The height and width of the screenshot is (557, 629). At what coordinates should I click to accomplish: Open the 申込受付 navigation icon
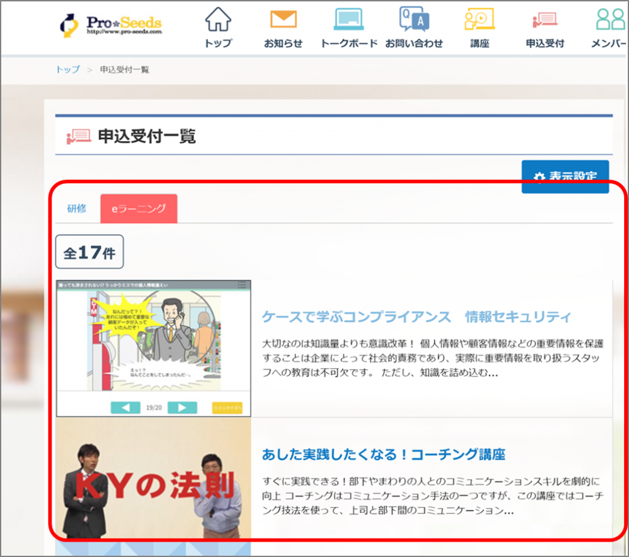pos(545,20)
